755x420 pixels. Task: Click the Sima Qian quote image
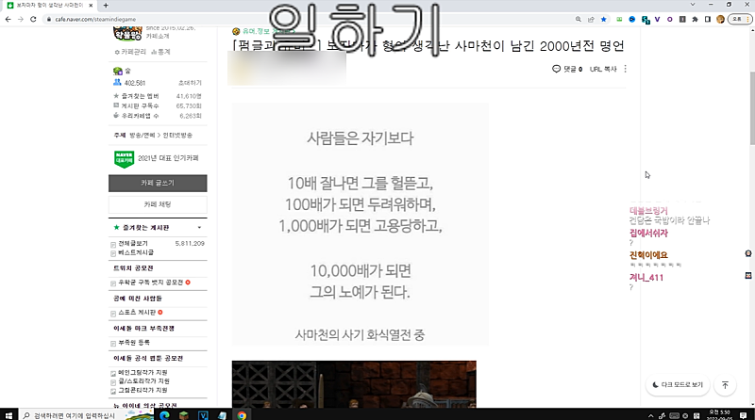(361, 224)
